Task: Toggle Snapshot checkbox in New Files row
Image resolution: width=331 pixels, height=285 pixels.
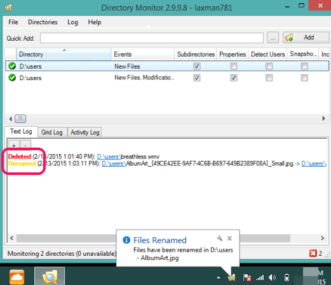Action: tap(304, 66)
